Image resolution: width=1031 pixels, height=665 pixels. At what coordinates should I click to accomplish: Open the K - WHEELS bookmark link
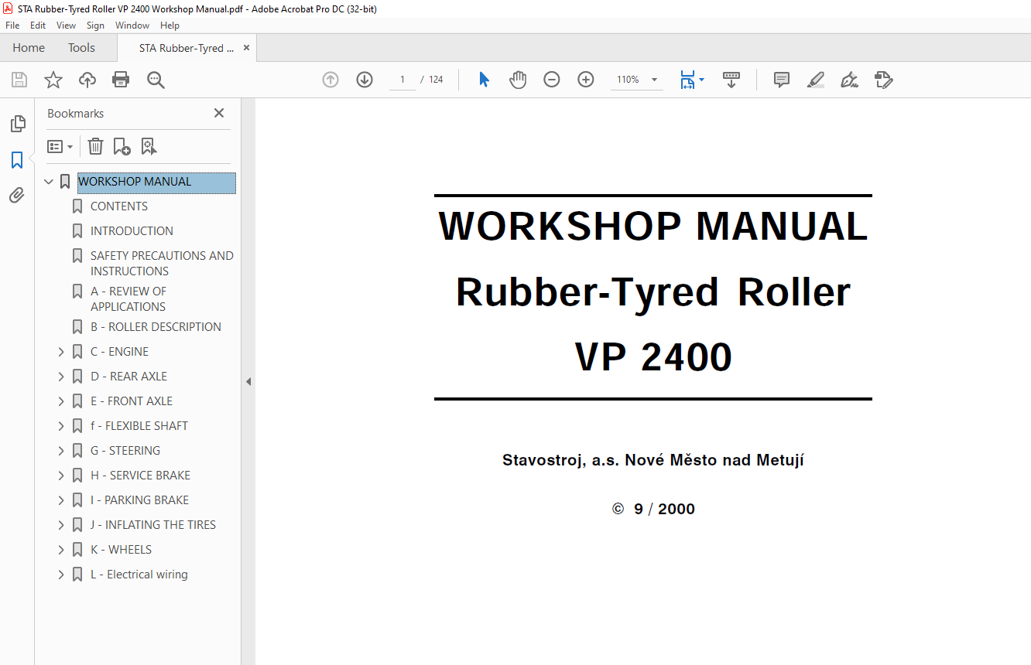coord(121,550)
